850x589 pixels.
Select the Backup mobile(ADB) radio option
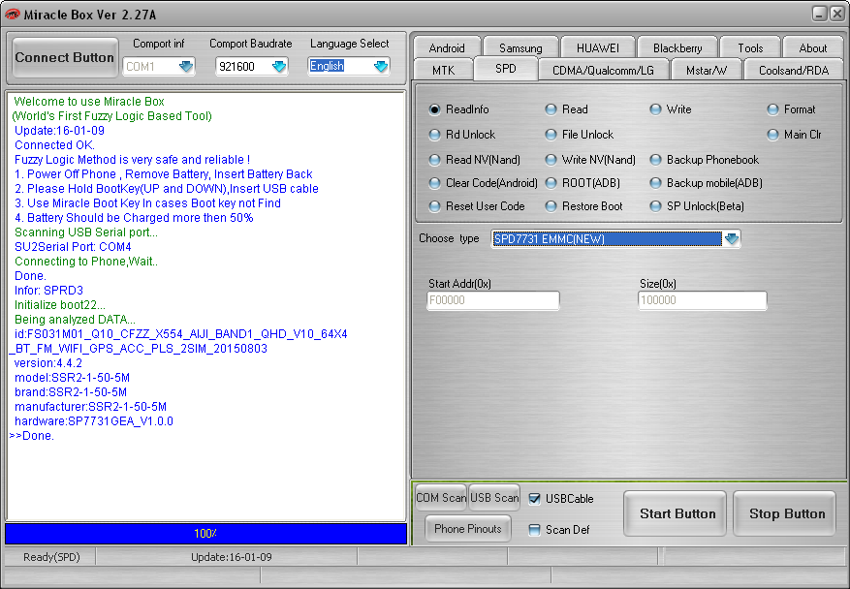coord(707,183)
